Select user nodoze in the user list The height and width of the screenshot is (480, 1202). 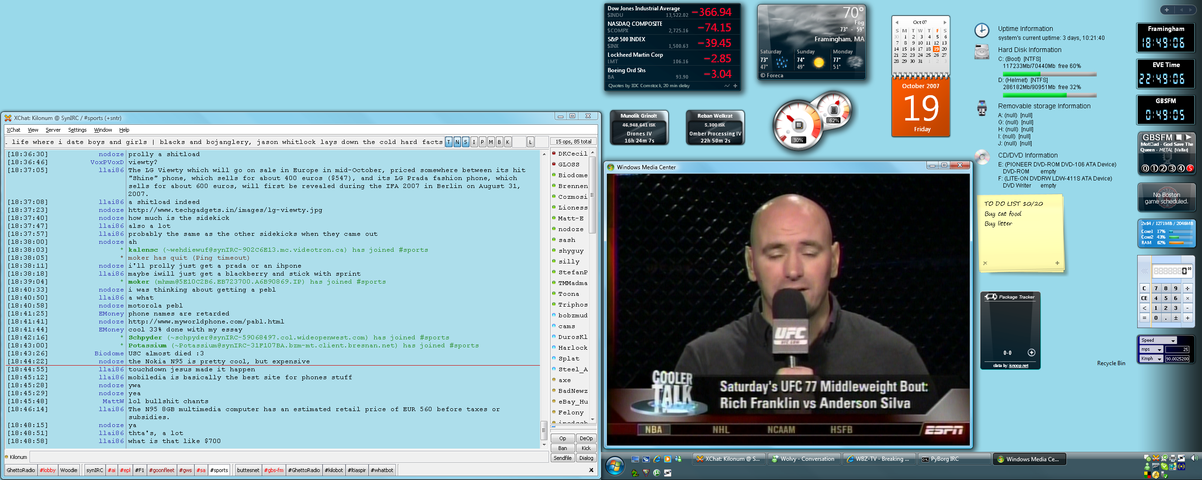(x=570, y=229)
